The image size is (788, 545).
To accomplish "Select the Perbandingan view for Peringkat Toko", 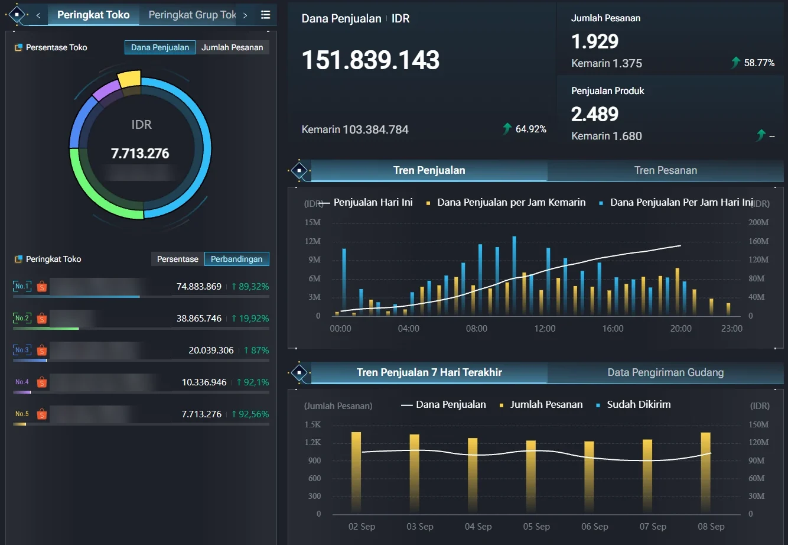I will (x=237, y=259).
